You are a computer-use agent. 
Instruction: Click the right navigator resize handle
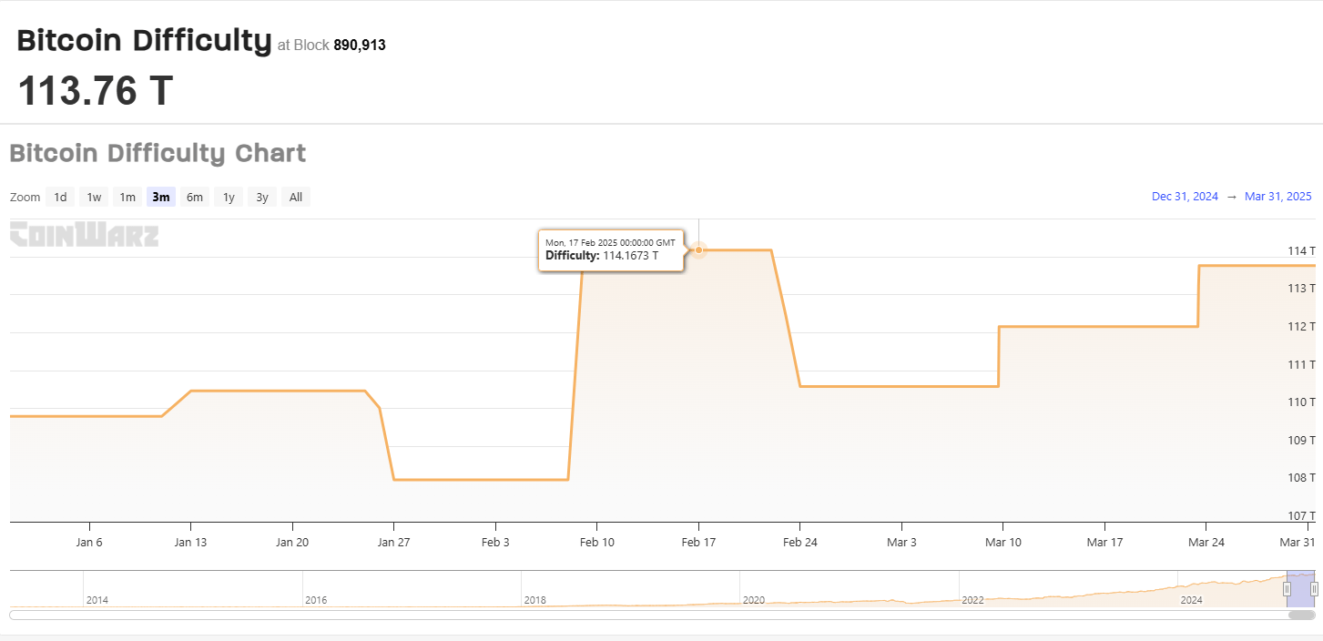coord(1313,587)
